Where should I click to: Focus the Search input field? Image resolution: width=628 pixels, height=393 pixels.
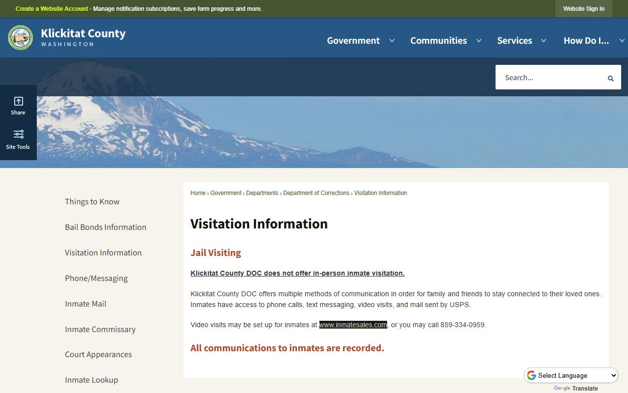[549, 78]
